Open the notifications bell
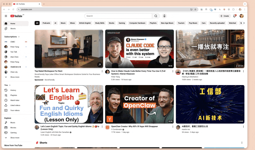Viewport: 255px width, 150px height. click(234, 16)
